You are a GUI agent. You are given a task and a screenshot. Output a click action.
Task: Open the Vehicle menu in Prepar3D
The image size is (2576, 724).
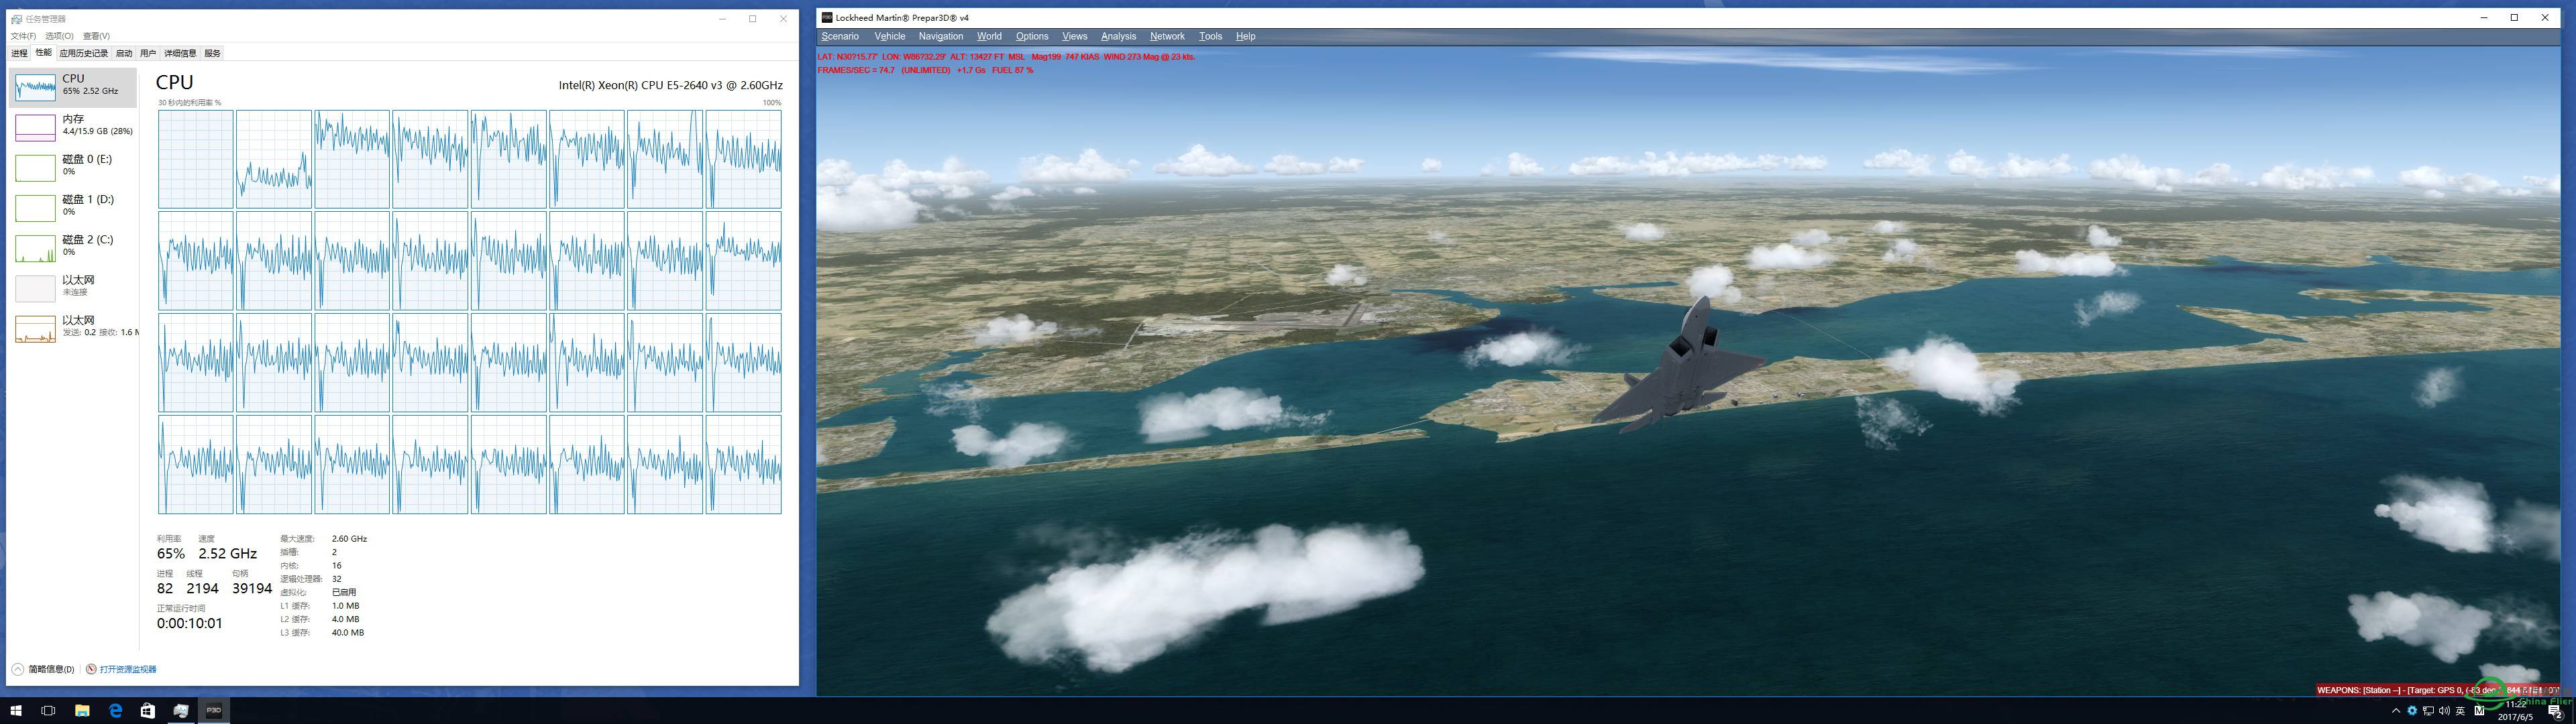pyautogui.click(x=889, y=36)
